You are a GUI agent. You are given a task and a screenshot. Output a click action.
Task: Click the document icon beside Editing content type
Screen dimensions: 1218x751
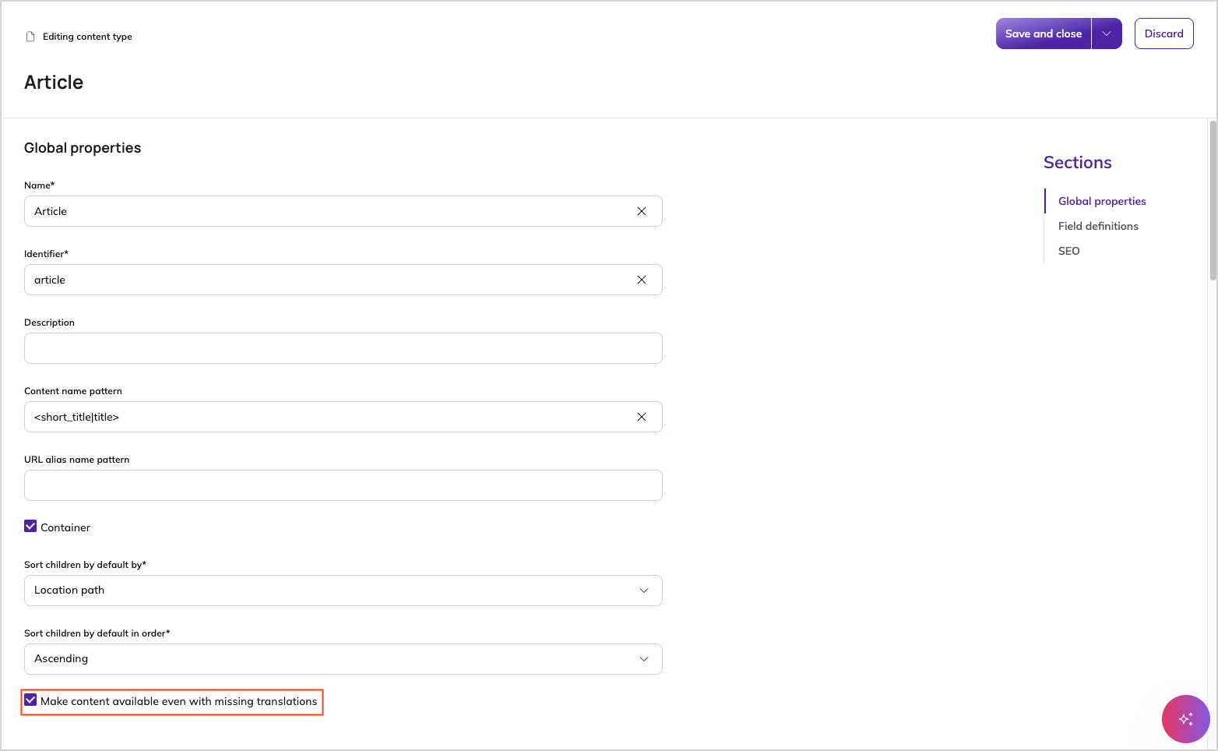coord(30,37)
